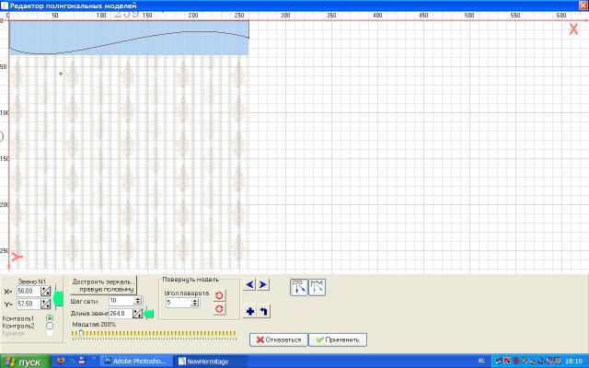Viewport: 589px width, 368px height.
Task: Select the first polyline mode icon
Action: pos(299,287)
